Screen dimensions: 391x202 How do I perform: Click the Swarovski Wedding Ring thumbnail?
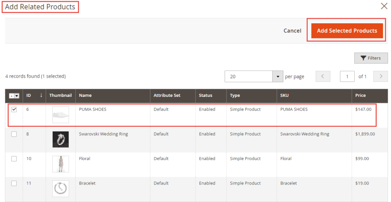[61, 139]
